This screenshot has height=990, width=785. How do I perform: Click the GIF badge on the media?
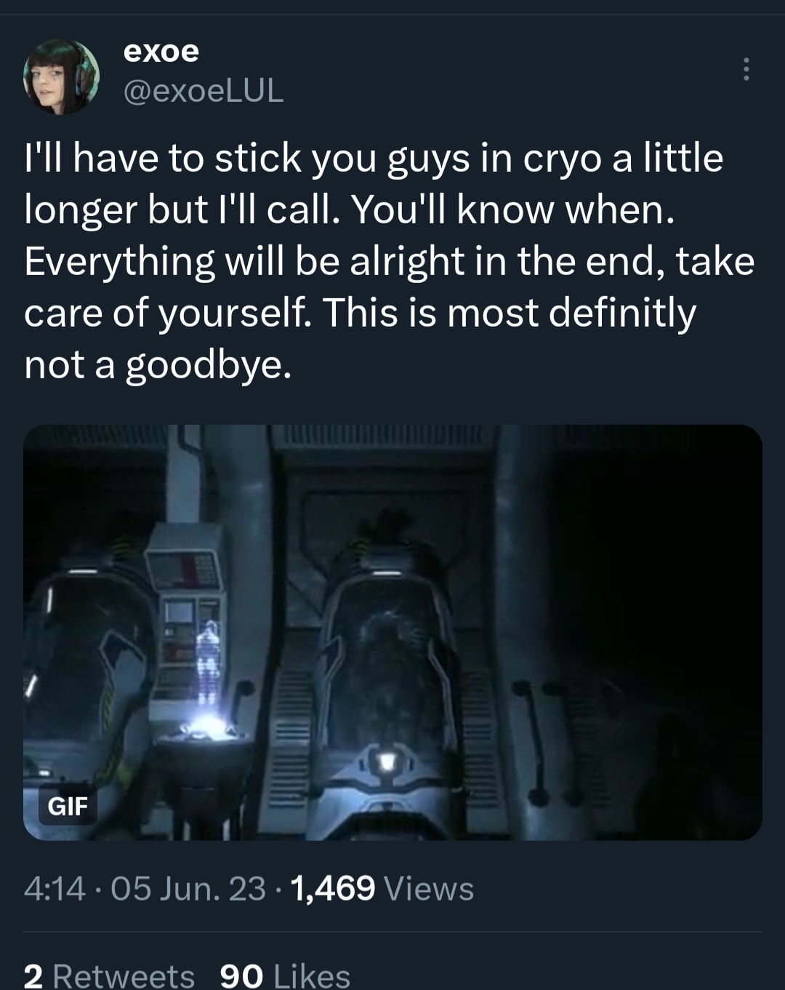tap(68, 806)
